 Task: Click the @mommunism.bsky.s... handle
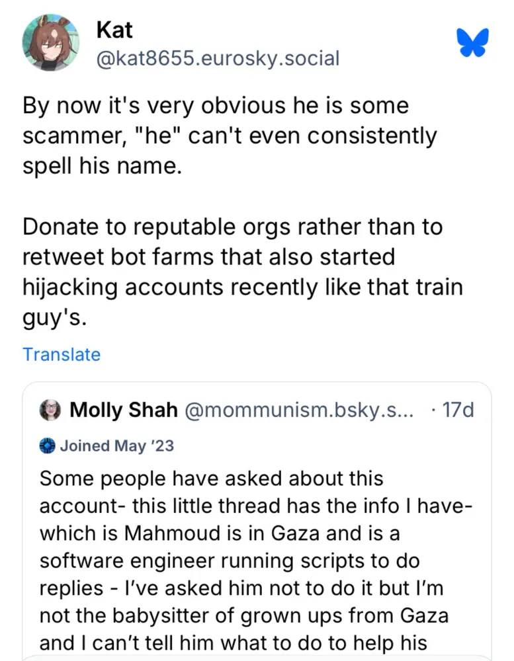299,410
